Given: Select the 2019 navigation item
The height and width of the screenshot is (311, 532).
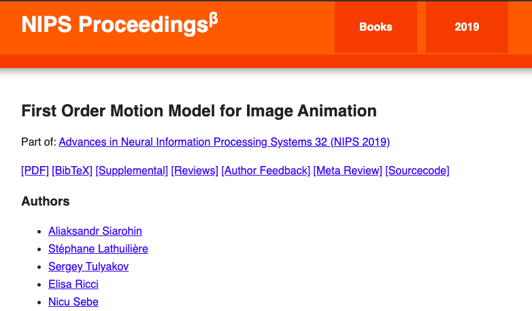Looking at the screenshot, I should 467,27.
